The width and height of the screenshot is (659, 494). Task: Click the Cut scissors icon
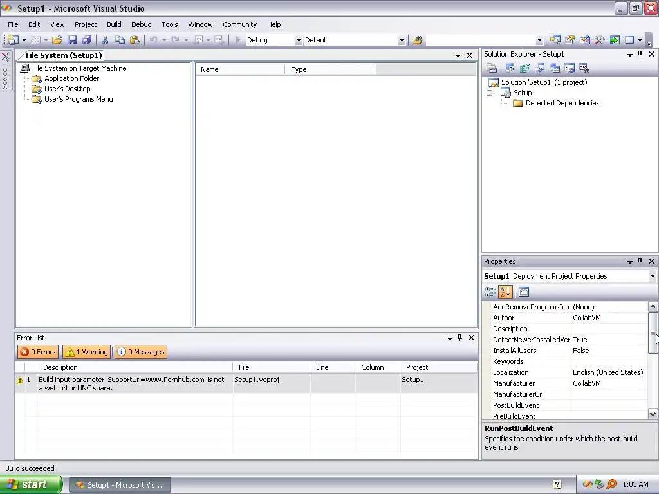click(x=105, y=40)
